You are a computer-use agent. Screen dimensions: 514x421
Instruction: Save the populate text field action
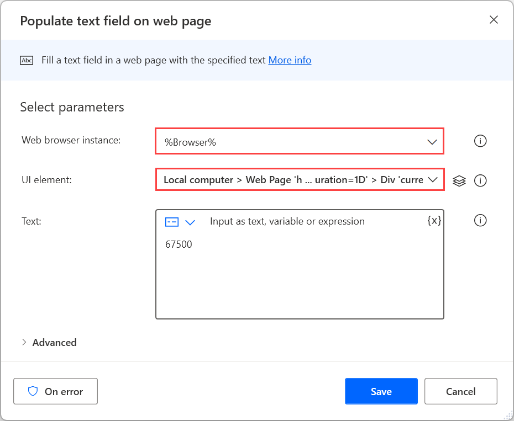coord(381,391)
